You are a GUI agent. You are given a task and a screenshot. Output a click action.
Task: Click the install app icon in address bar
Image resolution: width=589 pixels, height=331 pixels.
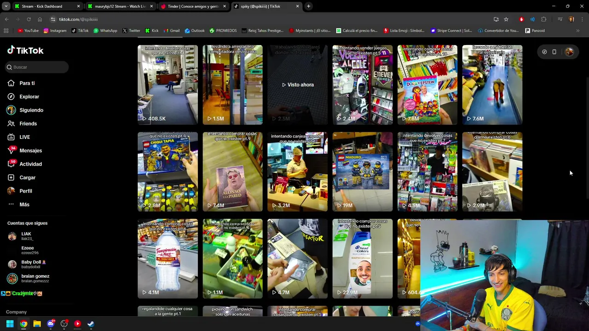[496, 19]
